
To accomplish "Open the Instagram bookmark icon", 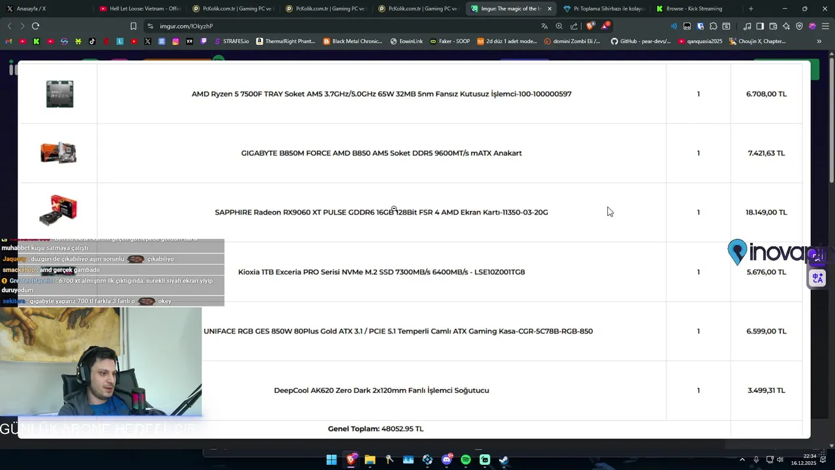I will (x=175, y=41).
